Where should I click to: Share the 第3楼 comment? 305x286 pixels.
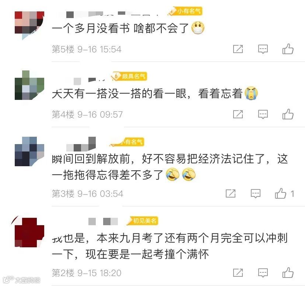click(231, 193)
